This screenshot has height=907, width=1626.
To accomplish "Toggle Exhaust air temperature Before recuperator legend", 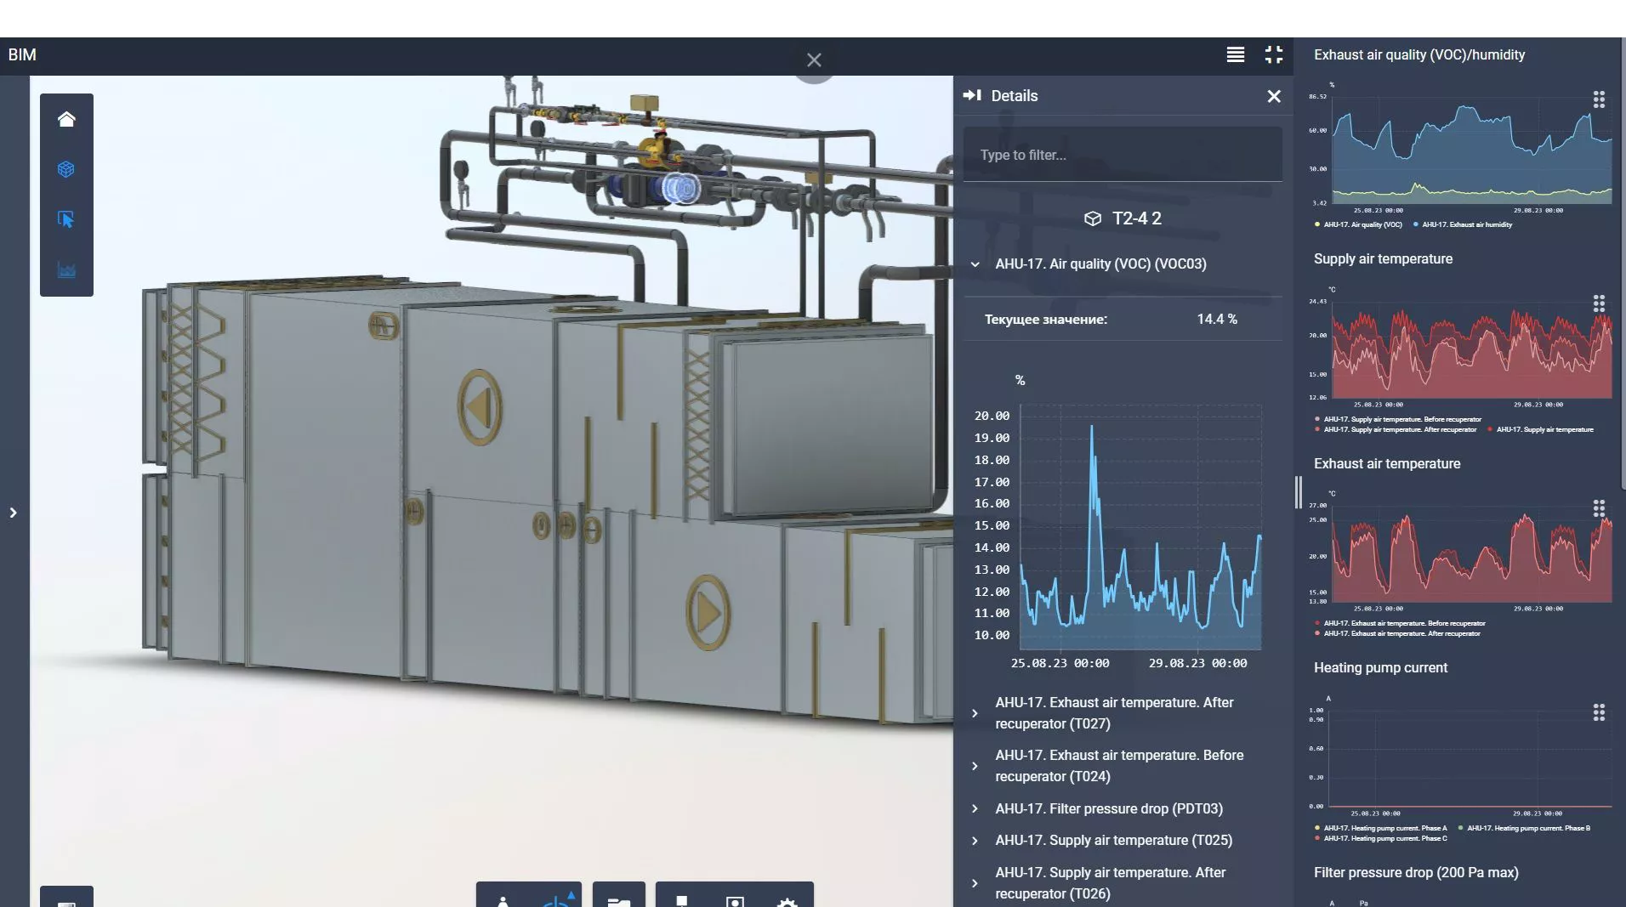I will pos(1400,623).
